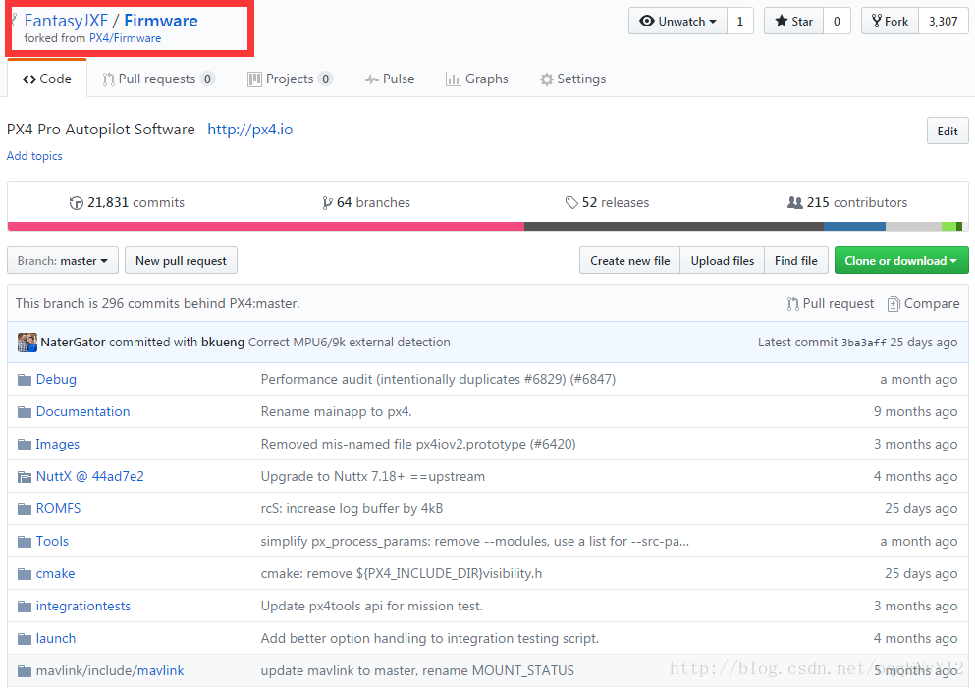Screen dimensions: 975x688
Task: Click the tag icon next to releases
Action: pos(571,203)
